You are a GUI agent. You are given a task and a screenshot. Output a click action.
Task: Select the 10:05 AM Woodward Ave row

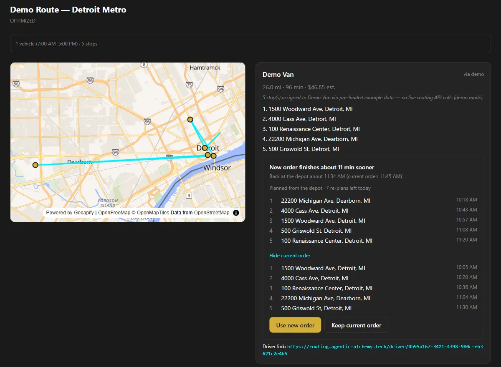coord(373,268)
